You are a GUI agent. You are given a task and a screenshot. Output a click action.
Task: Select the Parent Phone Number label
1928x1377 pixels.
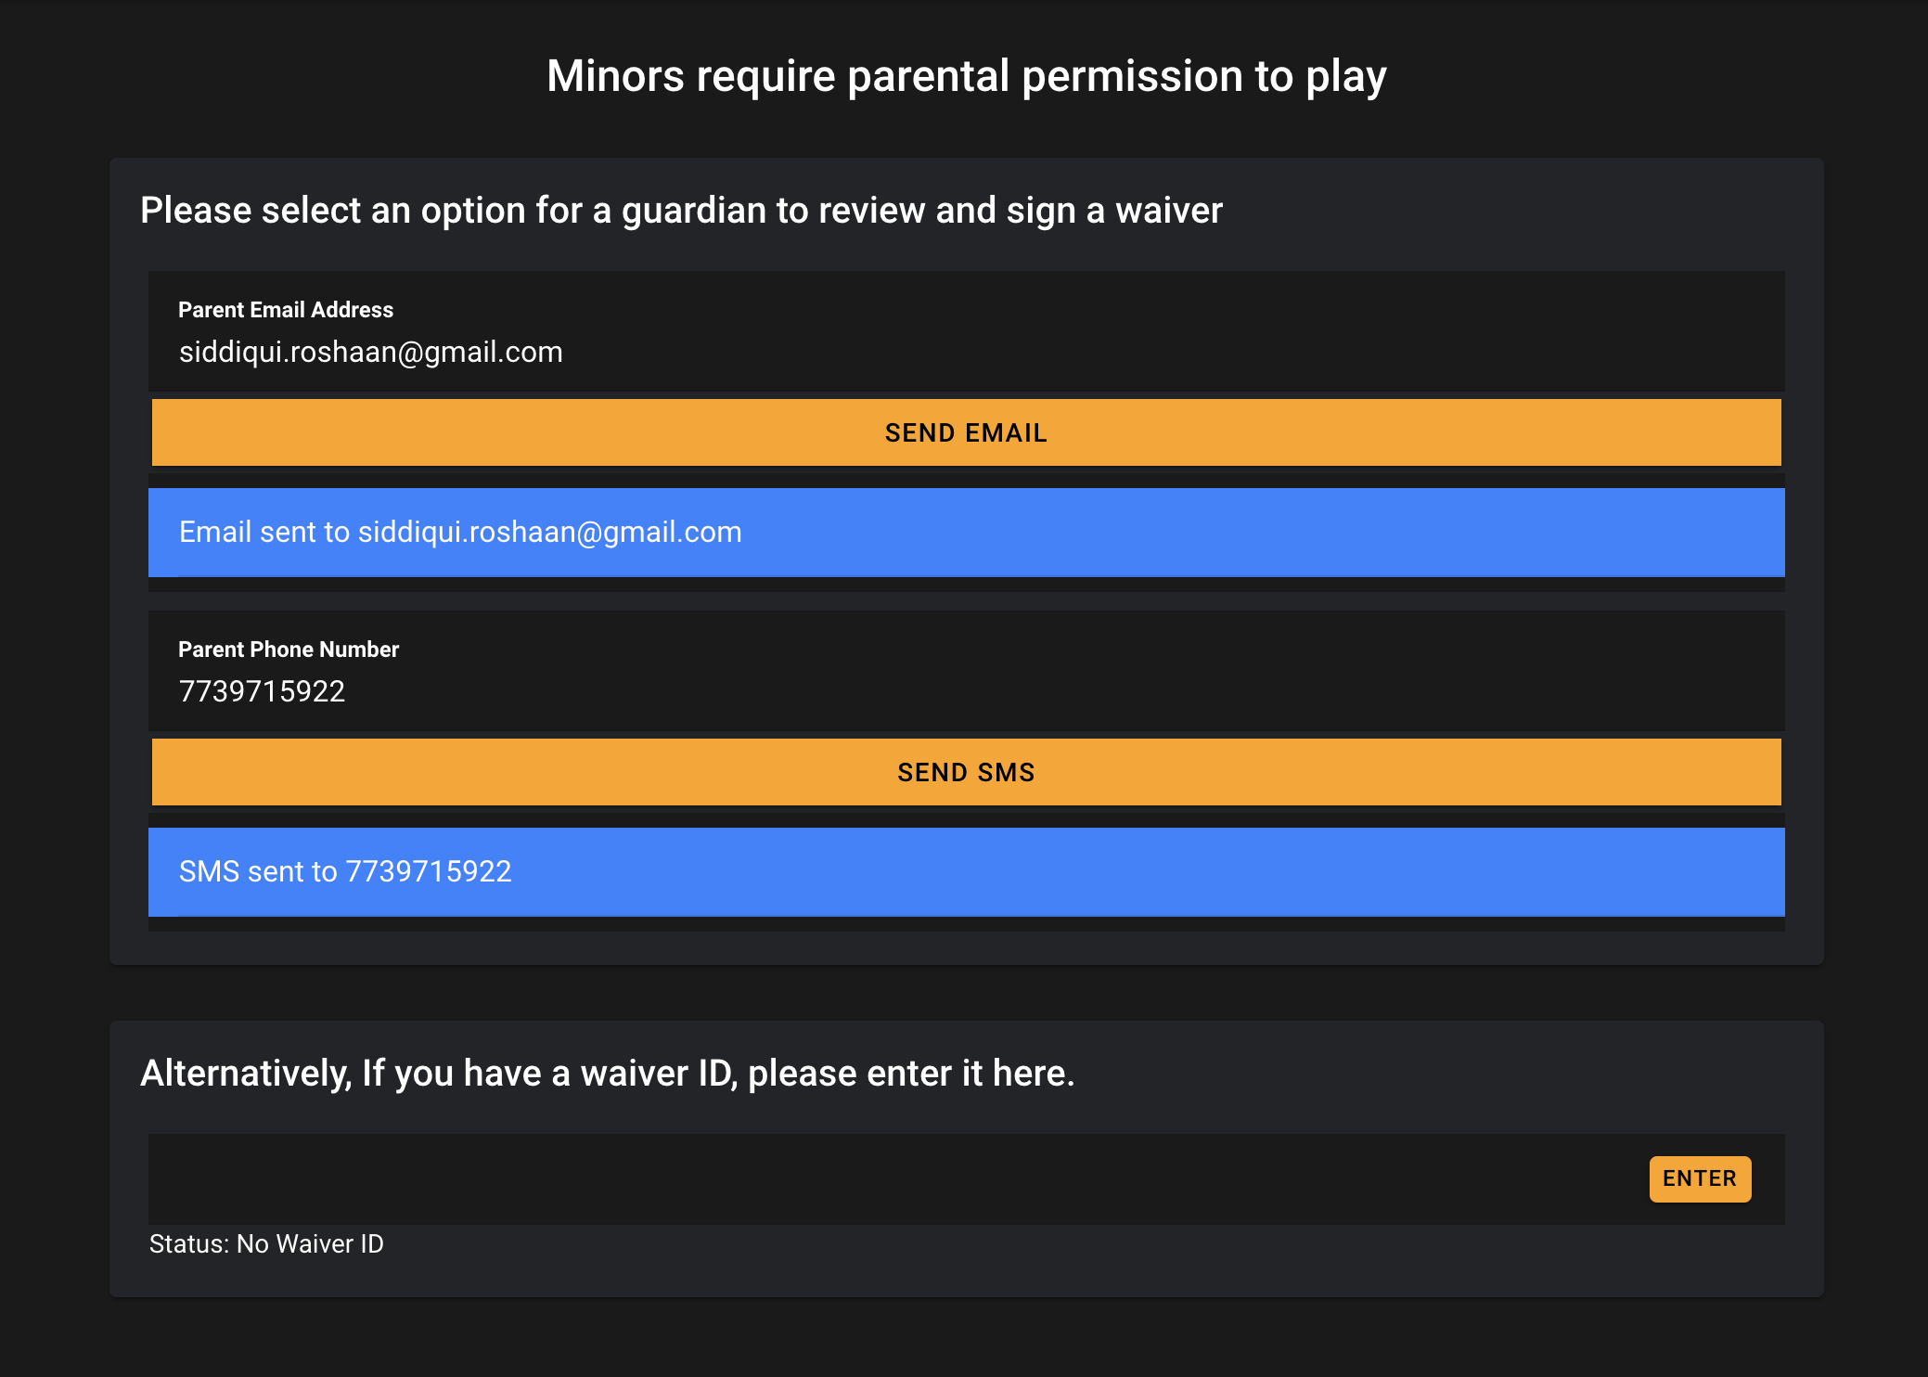tap(289, 650)
